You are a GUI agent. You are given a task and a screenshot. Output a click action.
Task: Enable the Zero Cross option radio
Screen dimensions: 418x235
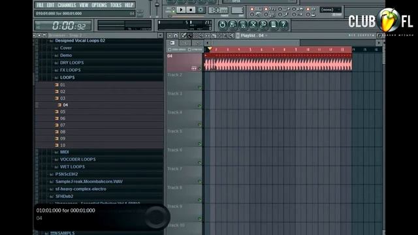click(169, 50)
